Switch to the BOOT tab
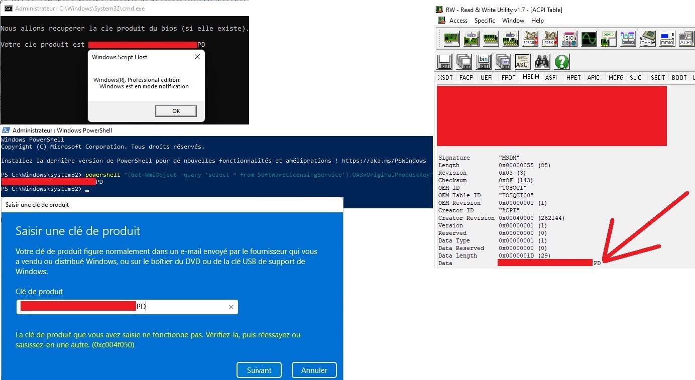Viewport: 695px width, 380px height. point(679,78)
